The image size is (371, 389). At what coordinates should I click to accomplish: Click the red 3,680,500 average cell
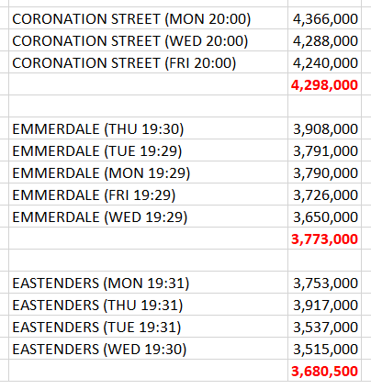click(324, 371)
